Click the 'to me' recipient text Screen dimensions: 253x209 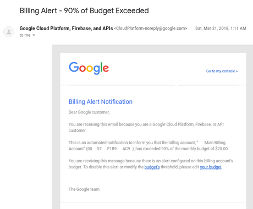point(25,35)
